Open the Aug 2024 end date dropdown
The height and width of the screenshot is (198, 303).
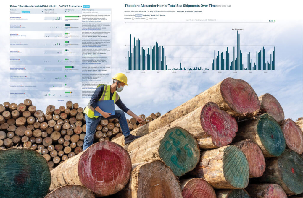tap(154, 12)
